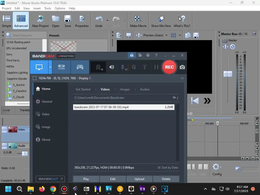
Task: Click Show Me How icon
Action: click(x=161, y=21)
